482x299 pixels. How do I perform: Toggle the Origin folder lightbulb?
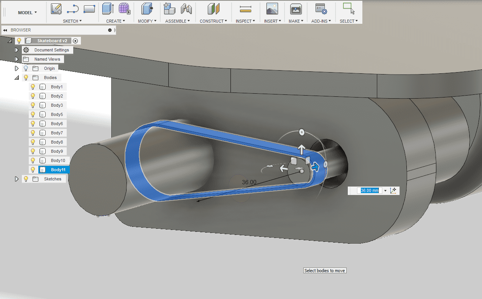click(x=26, y=68)
